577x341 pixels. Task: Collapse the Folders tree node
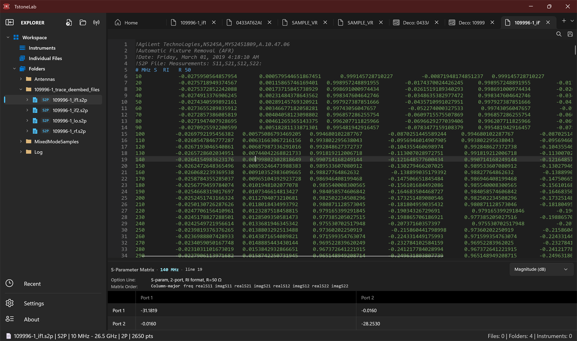14,69
